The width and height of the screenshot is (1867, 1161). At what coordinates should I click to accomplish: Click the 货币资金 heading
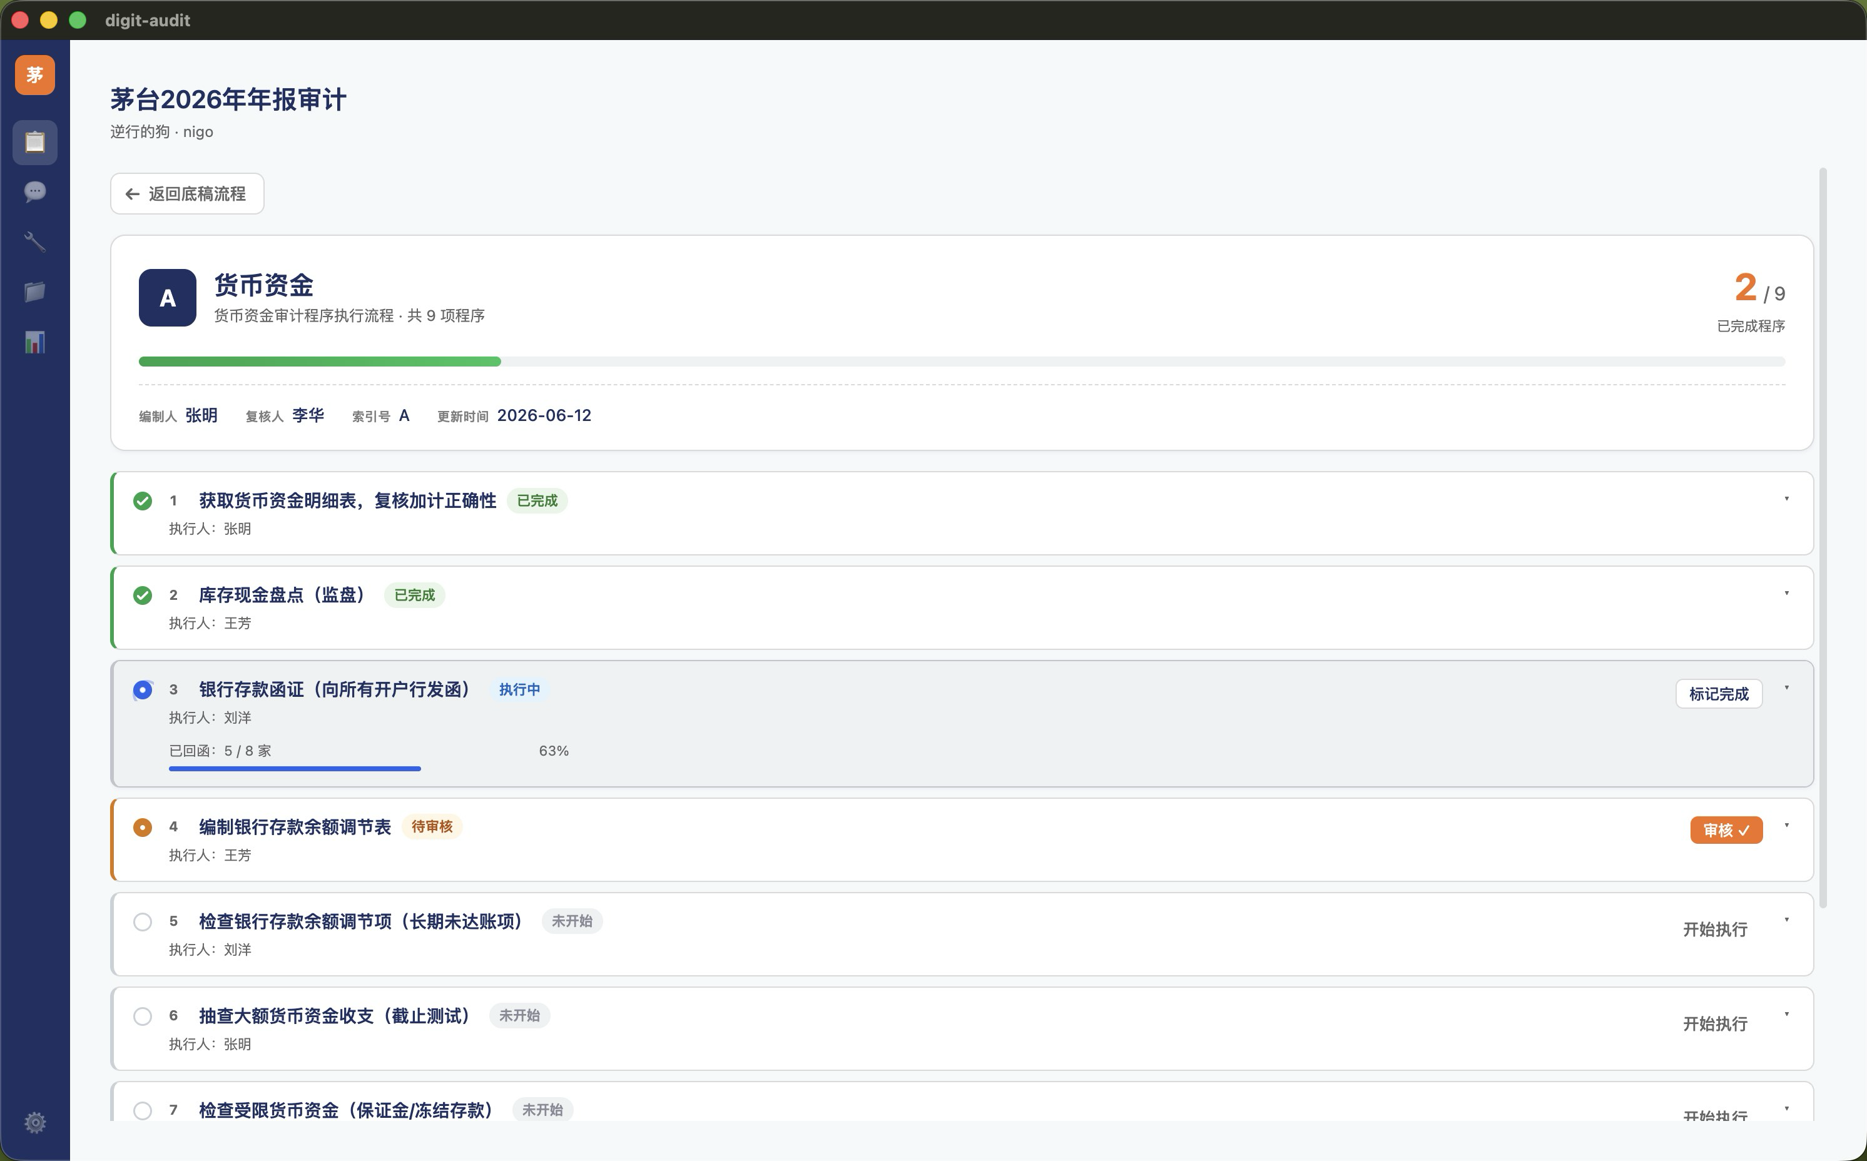click(x=263, y=286)
